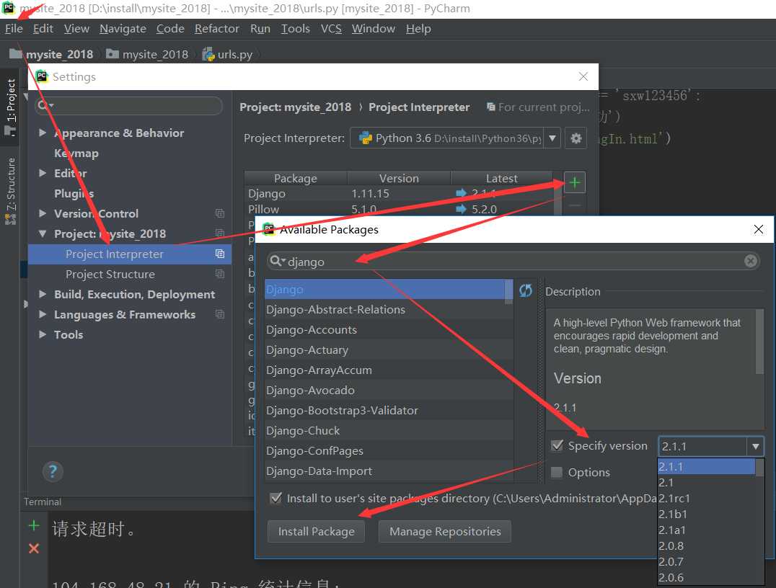
Task: Select version 2.1rc1 from dropdown list
Action: (x=706, y=498)
